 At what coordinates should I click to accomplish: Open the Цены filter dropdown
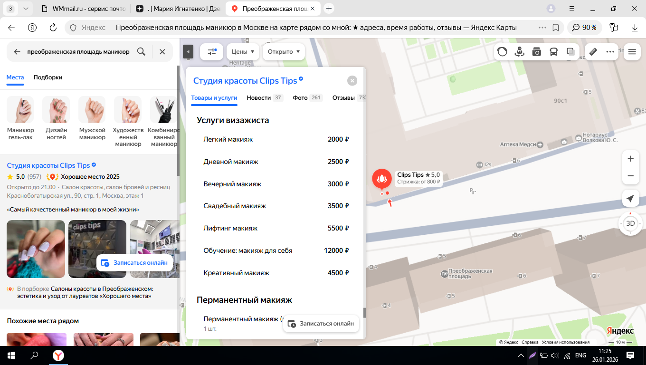[243, 52]
